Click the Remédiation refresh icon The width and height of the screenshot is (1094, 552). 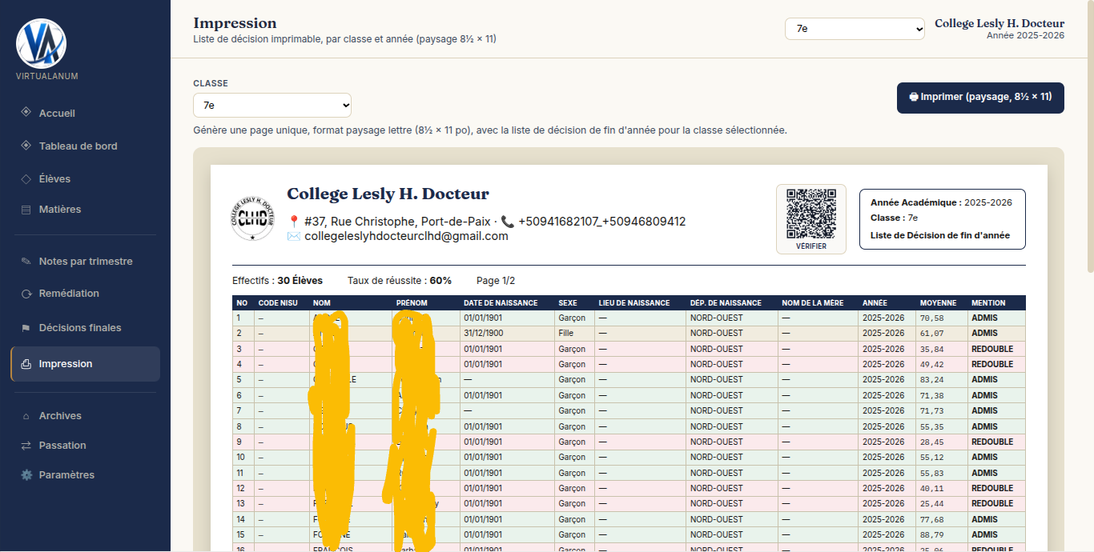pyautogui.click(x=26, y=294)
